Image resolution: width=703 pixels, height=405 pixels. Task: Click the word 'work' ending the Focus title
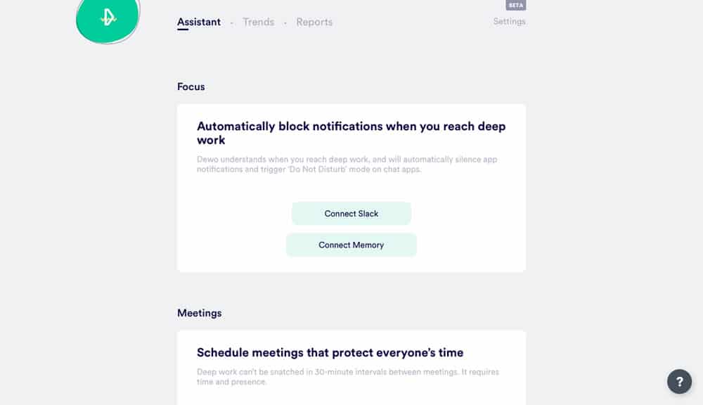click(211, 140)
